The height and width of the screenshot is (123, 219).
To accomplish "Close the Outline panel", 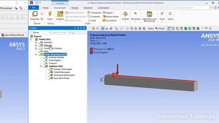I will pyautogui.click(x=84, y=28).
